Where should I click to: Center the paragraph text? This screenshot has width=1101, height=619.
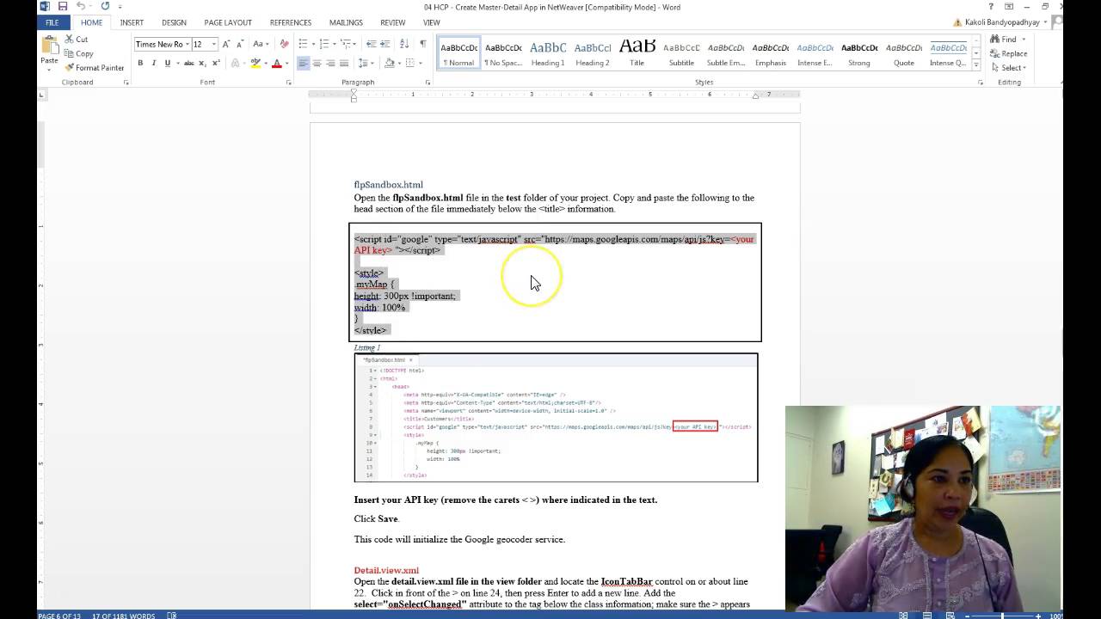pos(317,63)
